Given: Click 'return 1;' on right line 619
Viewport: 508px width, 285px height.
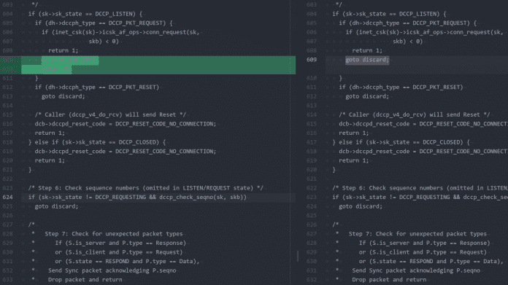Looking at the screenshot, I should [x=354, y=160].
